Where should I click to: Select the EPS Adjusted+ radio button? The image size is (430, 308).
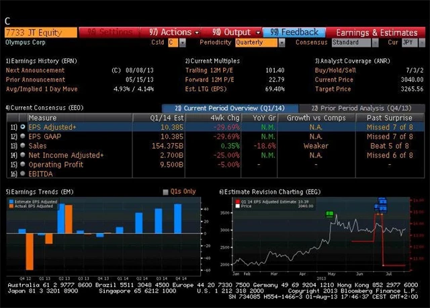23,126
